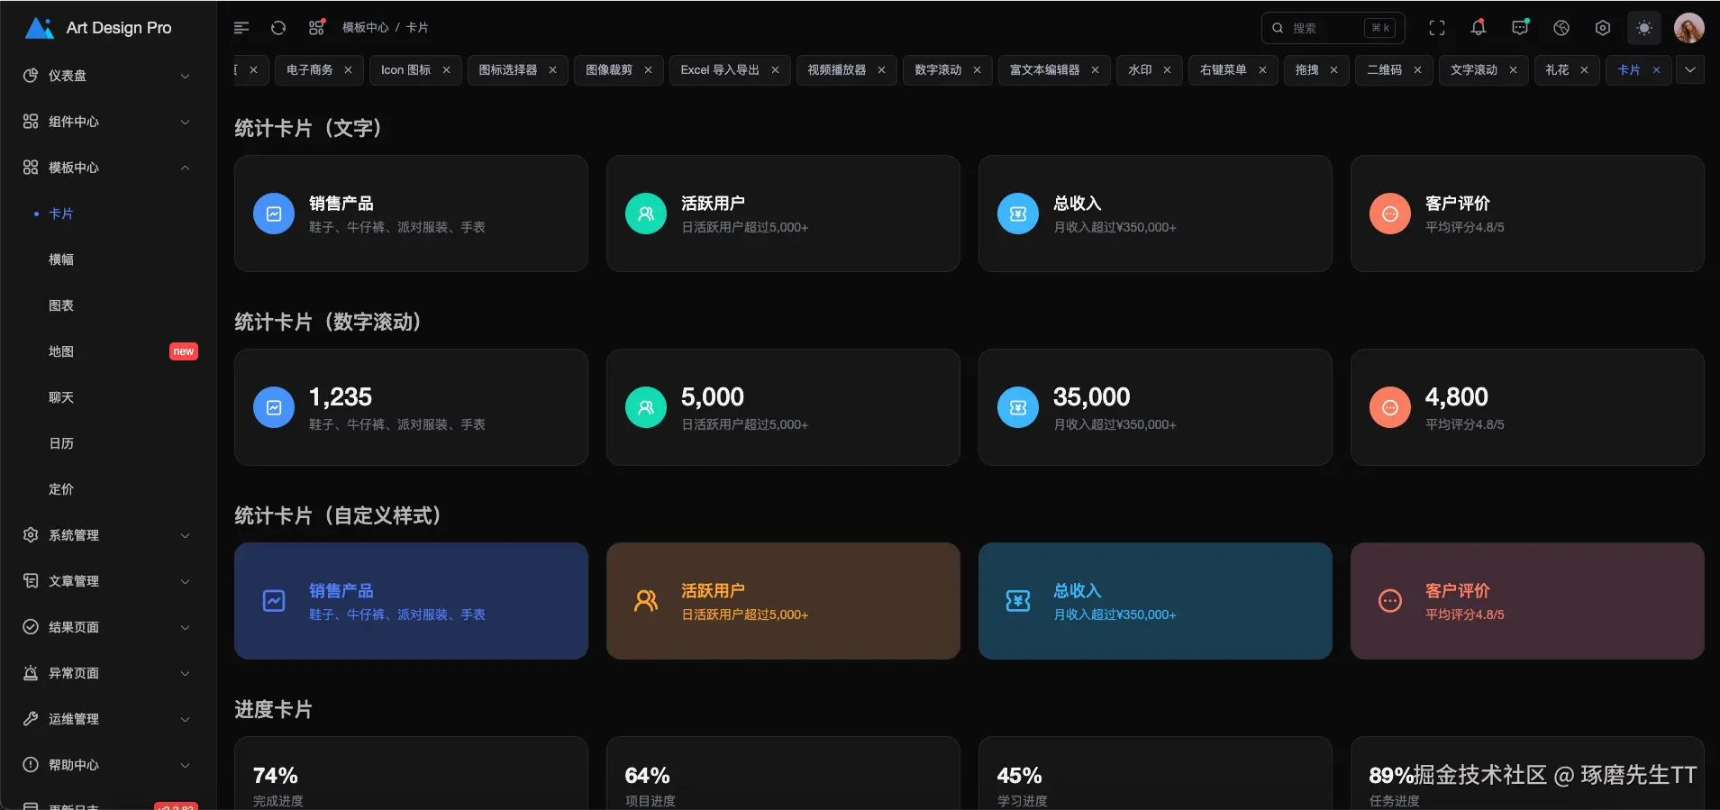Collapse the sidebar with the menu fold icon
Screen dimensions: 1720x810
(241, 28)
